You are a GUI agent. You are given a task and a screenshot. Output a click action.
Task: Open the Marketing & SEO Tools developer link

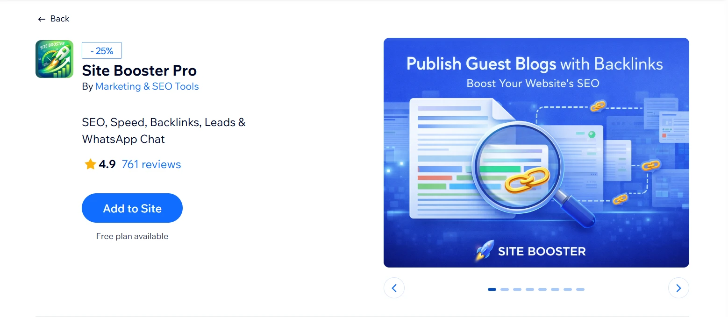pyautogui.click(x=147, y=86)
